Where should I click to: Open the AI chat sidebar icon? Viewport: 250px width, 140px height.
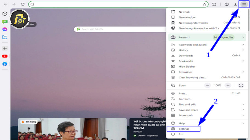(5, 22)
